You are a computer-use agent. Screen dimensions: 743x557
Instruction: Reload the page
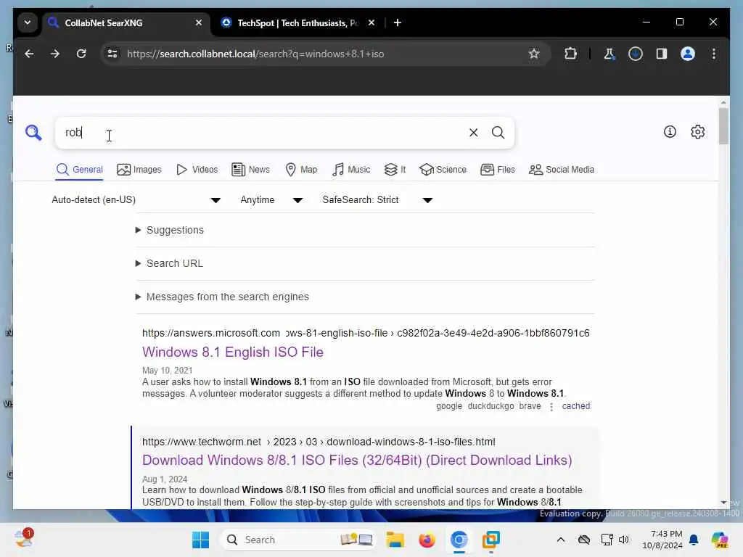pyautogui.click(x=81, y=54)
